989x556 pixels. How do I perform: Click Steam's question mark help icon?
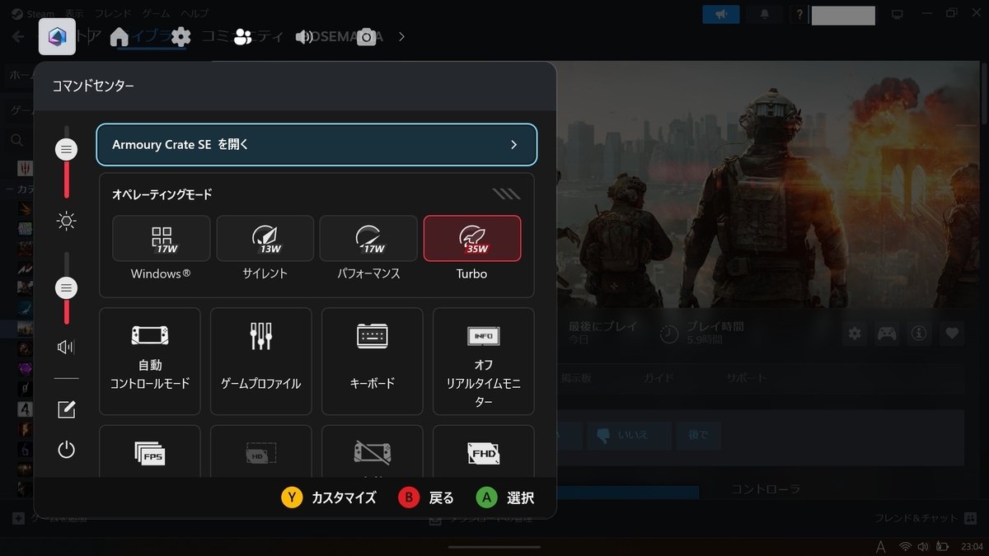(x=799, y=14)
